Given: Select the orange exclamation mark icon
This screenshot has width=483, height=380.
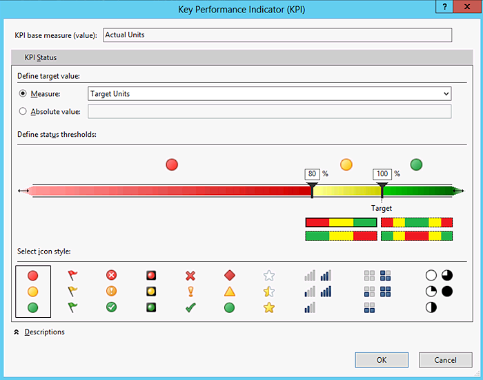Looking at the screenshot, I should (x=190, y=292).
